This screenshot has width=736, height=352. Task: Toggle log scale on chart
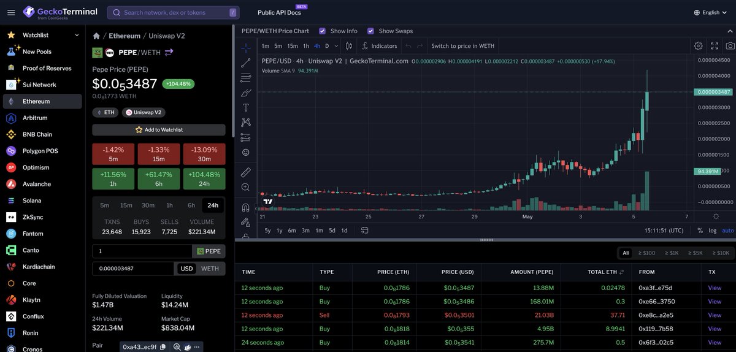[x=713, y=231]
